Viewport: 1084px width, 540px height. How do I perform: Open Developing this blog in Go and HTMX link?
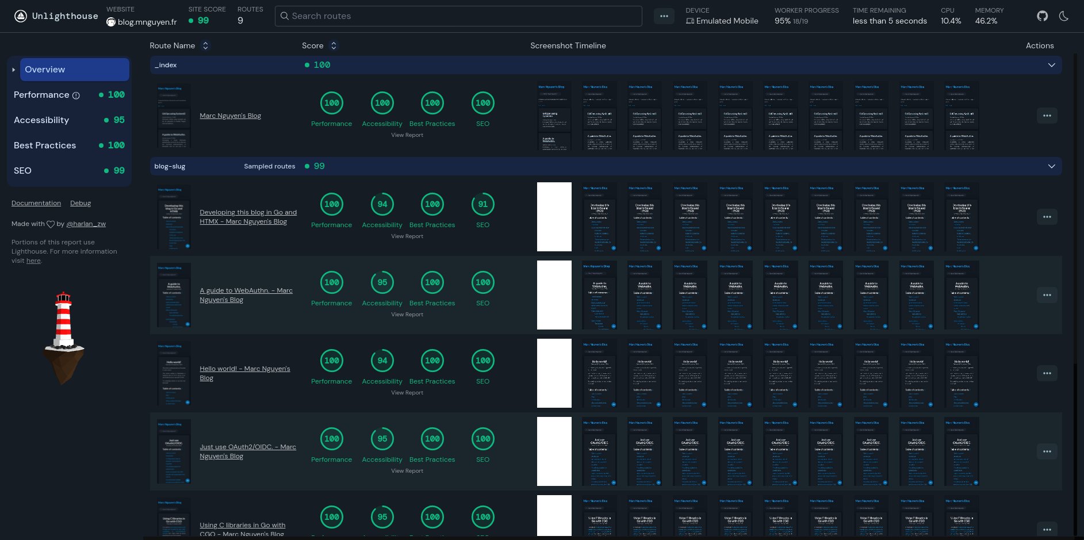click(248, 217)
